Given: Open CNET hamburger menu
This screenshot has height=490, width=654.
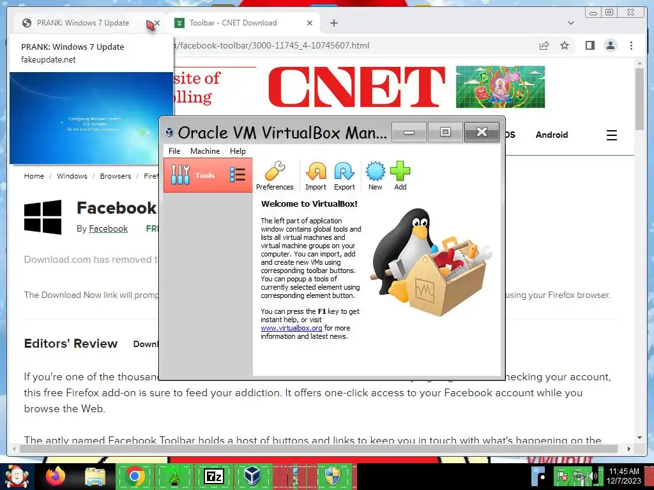Looking at the screenshot, I should (611, 135).
